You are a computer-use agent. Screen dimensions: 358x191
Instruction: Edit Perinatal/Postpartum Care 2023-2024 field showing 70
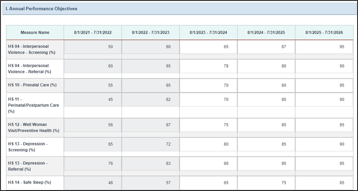[x=208, y=99]
